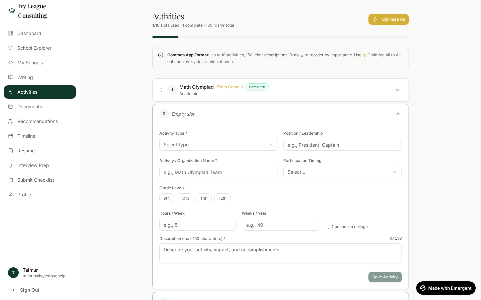Expand the Math Olympiad activity chevron

point(398,90)
